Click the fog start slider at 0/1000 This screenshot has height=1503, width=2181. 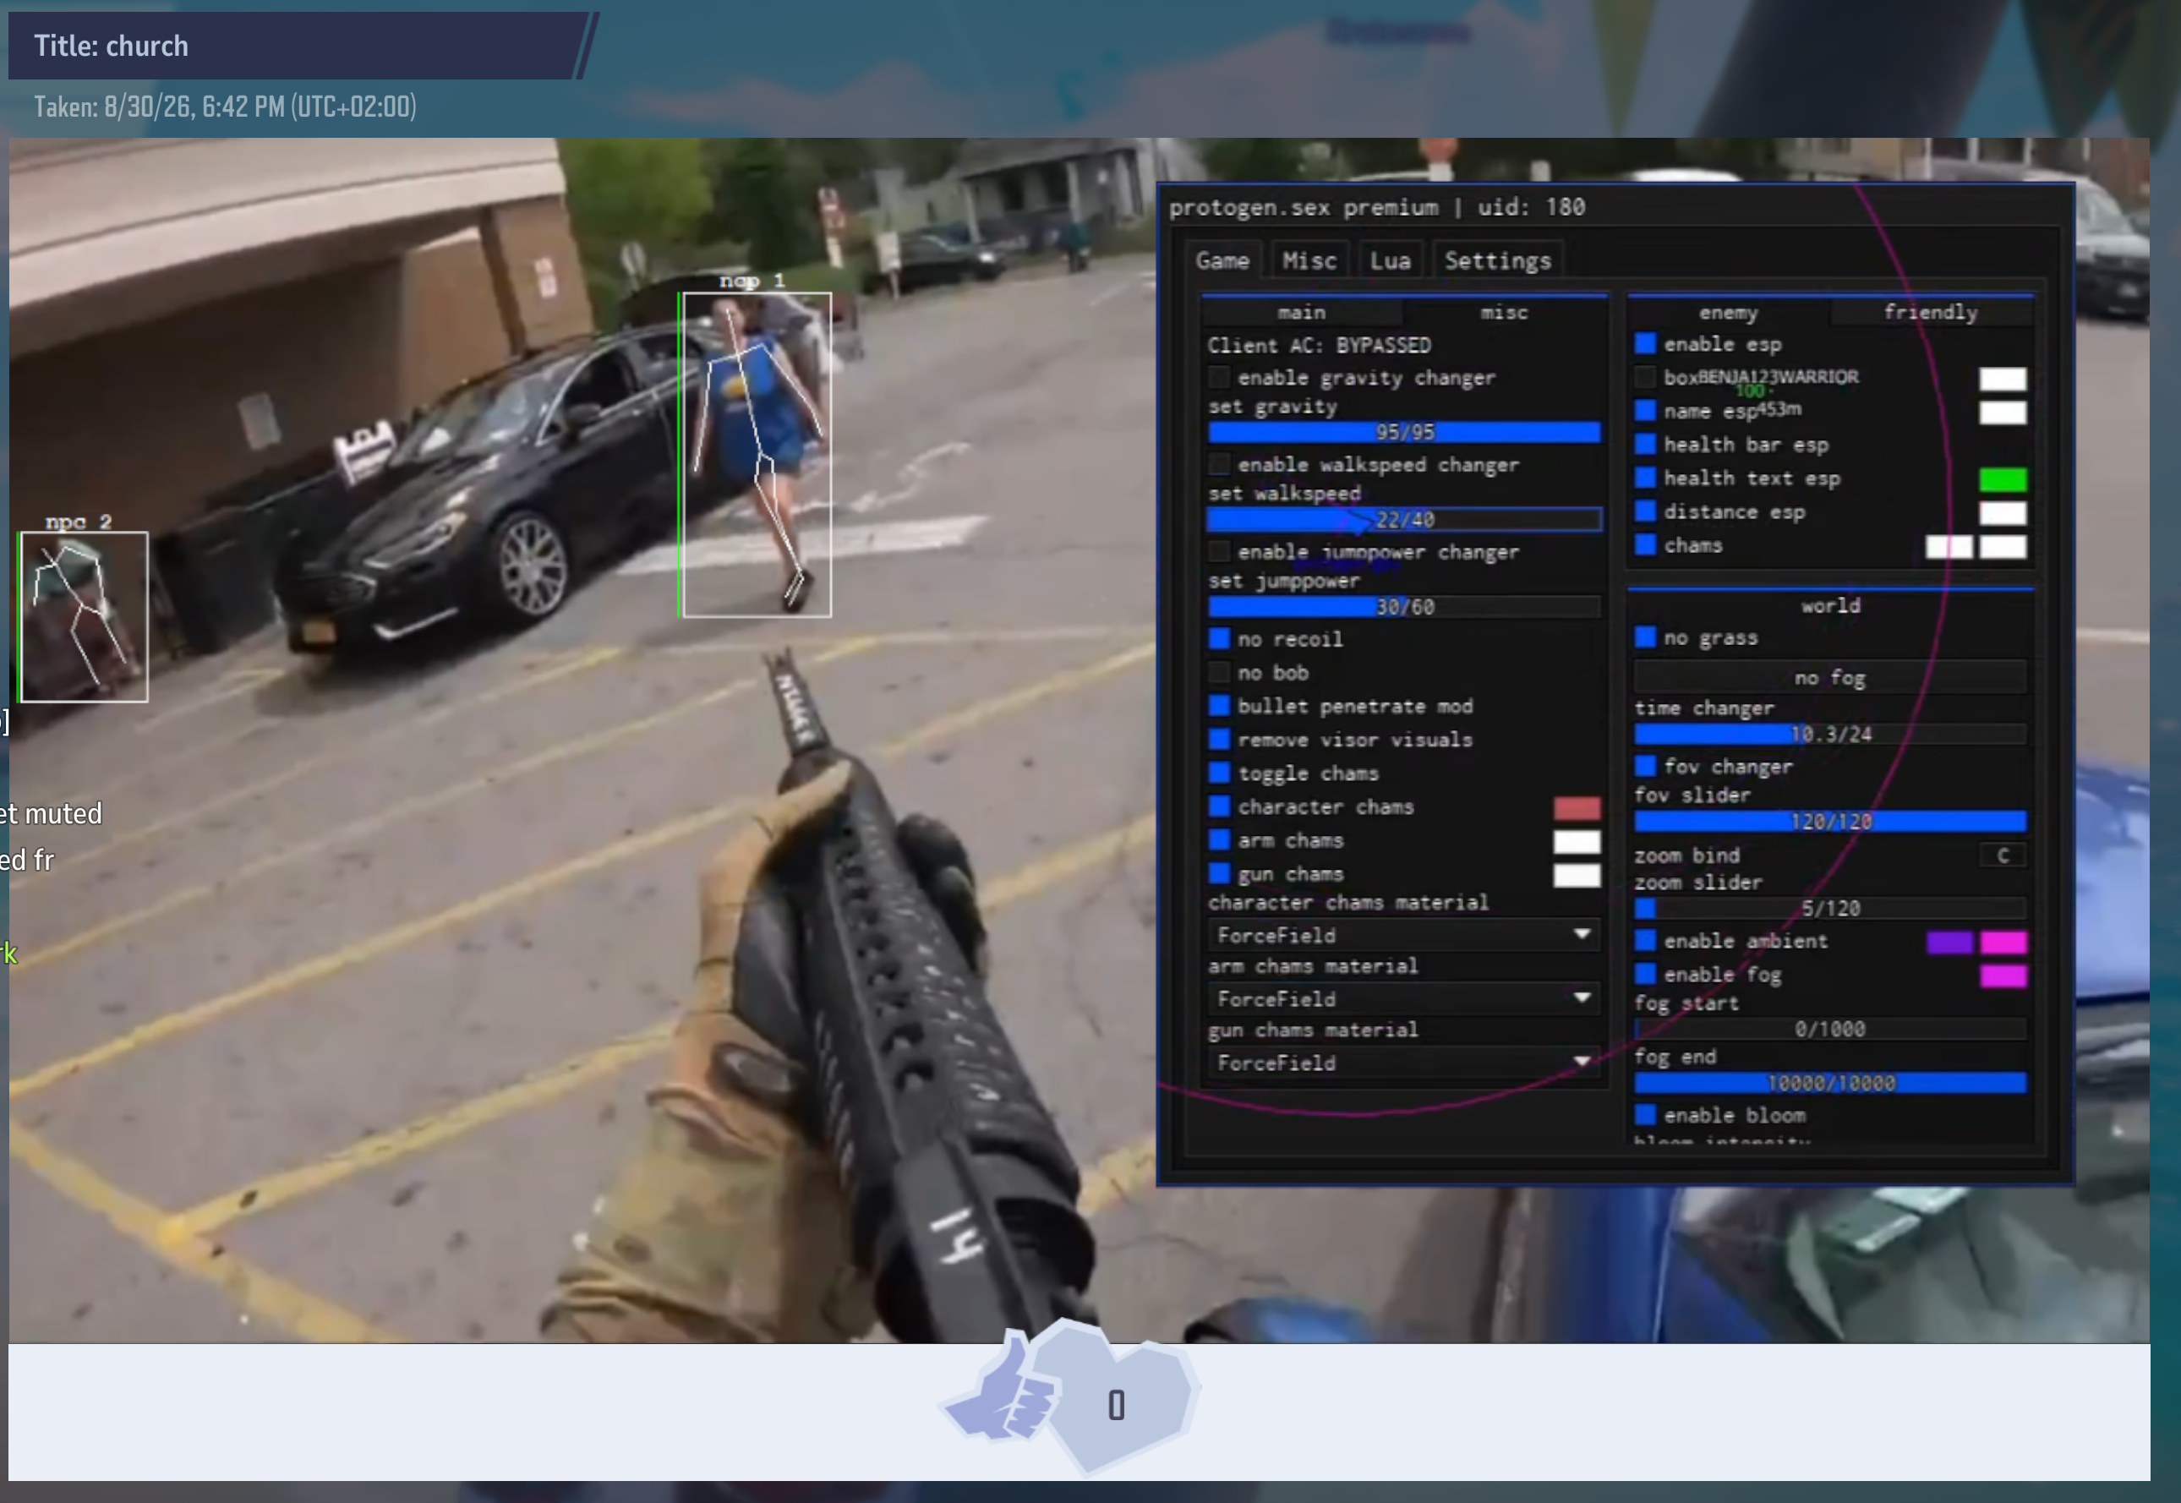tap(1829, 1030)
